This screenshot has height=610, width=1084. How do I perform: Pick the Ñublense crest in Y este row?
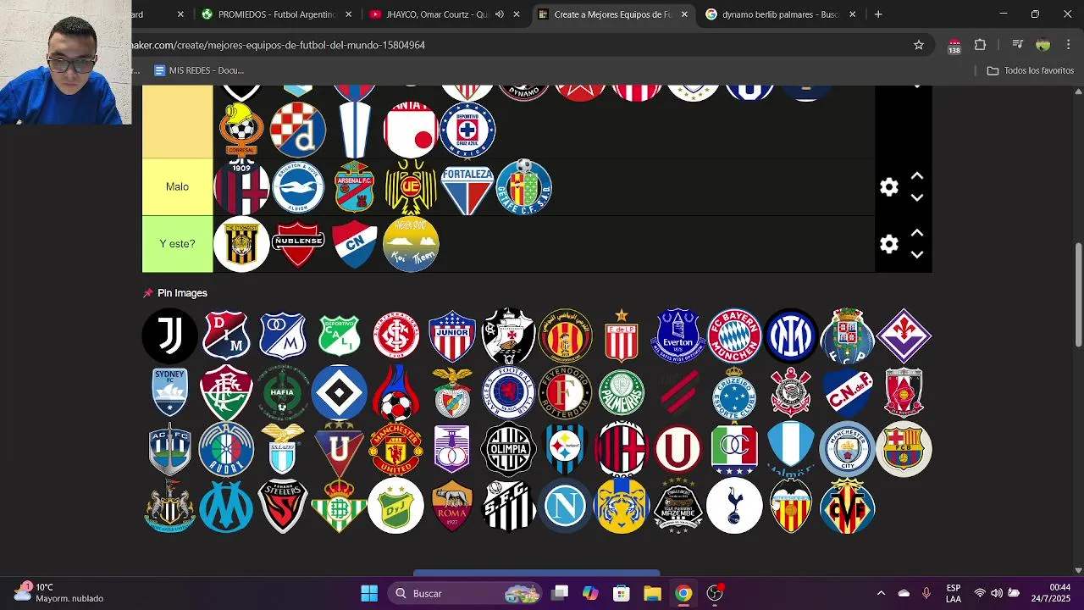pyautogui.click(x=298, y=244)
